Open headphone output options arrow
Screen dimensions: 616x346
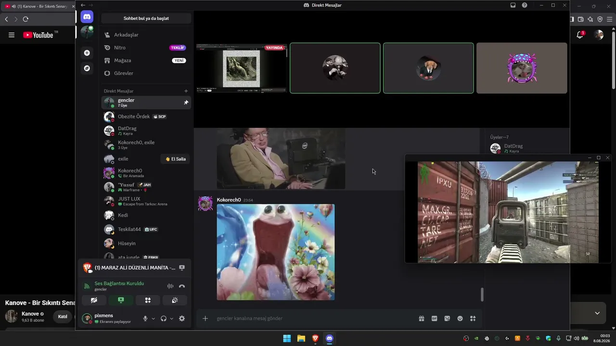pyautogui.click(x=172, y=318)
